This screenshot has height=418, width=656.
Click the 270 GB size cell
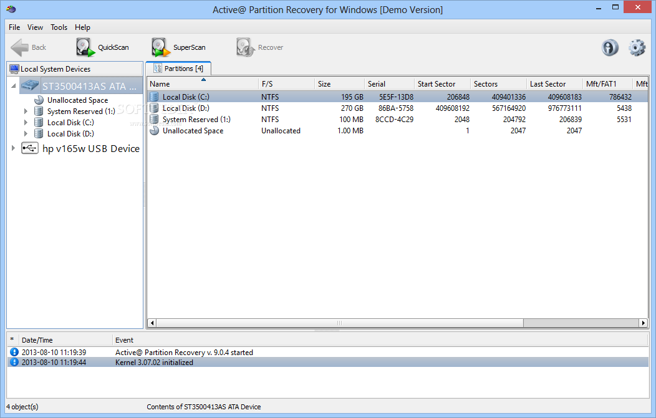(352, 108)
